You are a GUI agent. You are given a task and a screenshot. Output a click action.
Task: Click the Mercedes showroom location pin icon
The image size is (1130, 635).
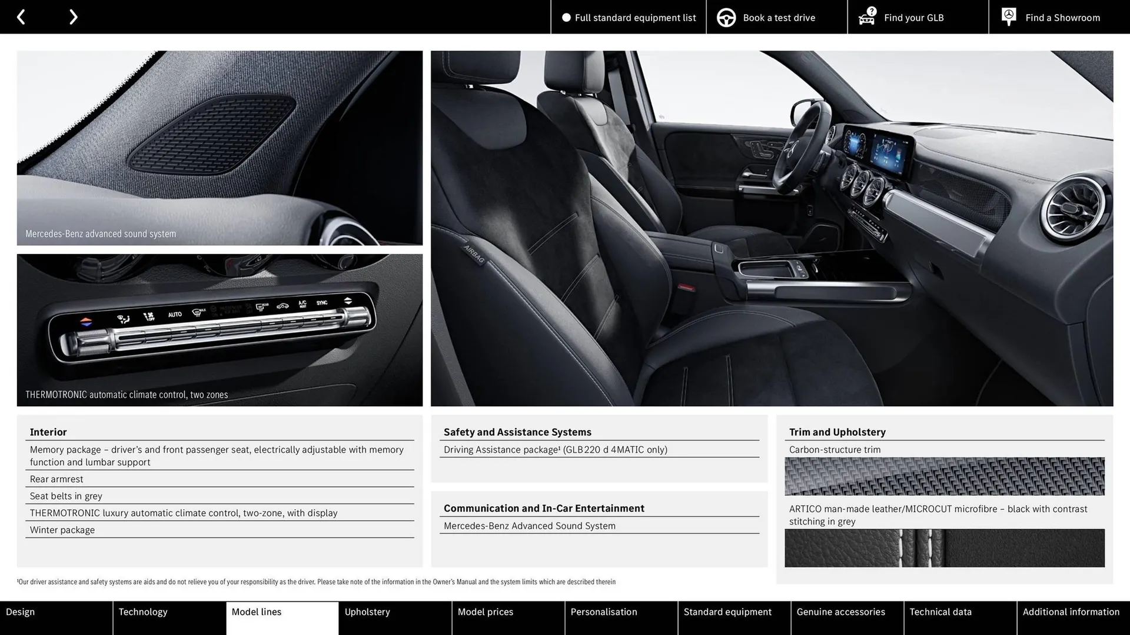1008,16
